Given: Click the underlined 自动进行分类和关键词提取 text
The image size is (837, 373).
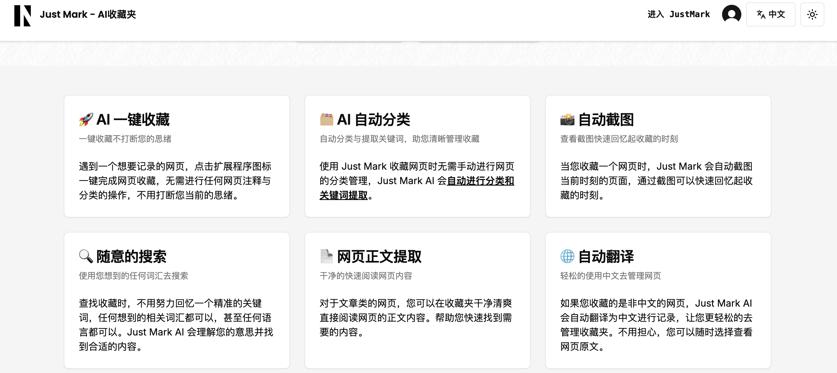Looking at the screenshot, I should click(417, 188).
